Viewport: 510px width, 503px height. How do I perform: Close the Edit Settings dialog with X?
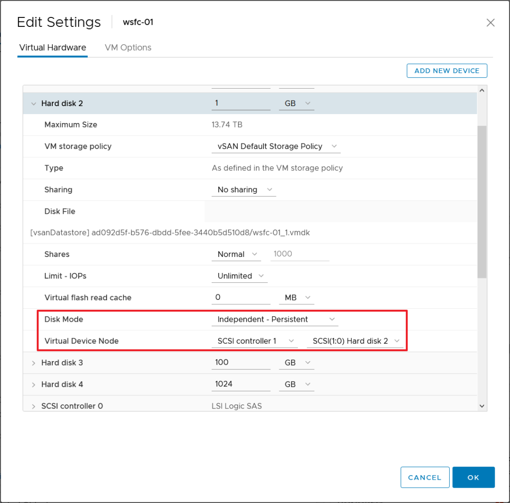490,22
